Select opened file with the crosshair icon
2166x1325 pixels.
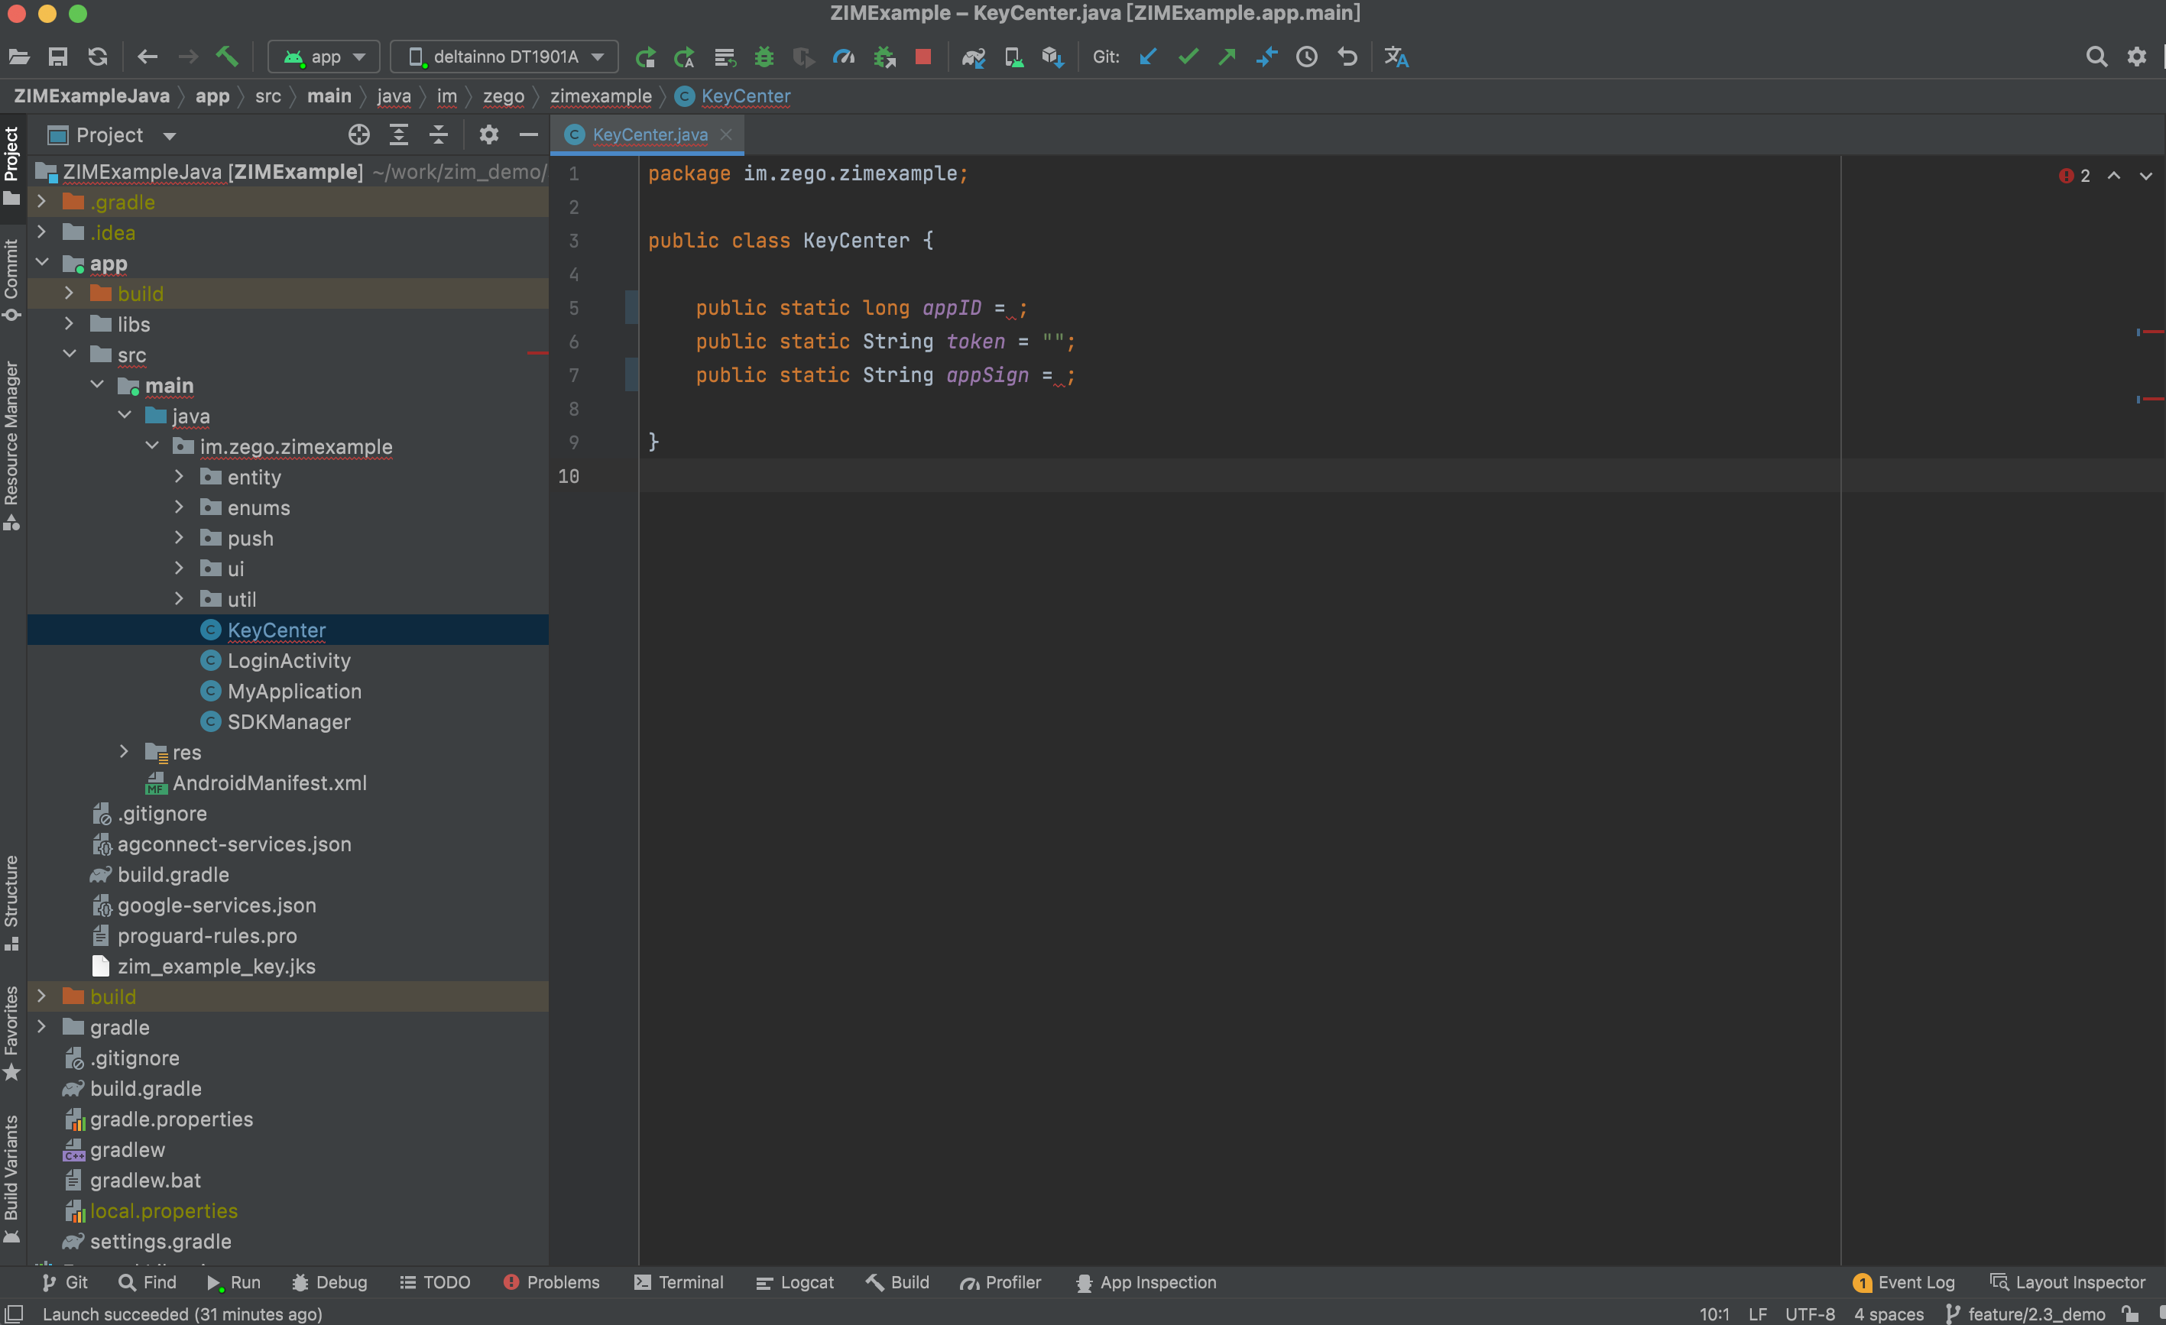[x=358, y=134]
